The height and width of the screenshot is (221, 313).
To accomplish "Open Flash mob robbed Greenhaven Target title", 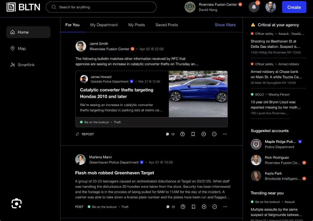I will pyautogui.click(x=114, y=173).
